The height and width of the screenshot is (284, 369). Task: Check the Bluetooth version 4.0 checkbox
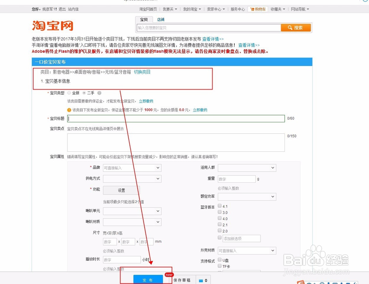tap(220, 218)
